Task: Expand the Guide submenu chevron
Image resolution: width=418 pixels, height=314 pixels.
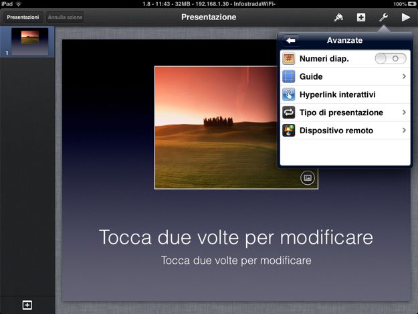Action: tap(404, 77)
